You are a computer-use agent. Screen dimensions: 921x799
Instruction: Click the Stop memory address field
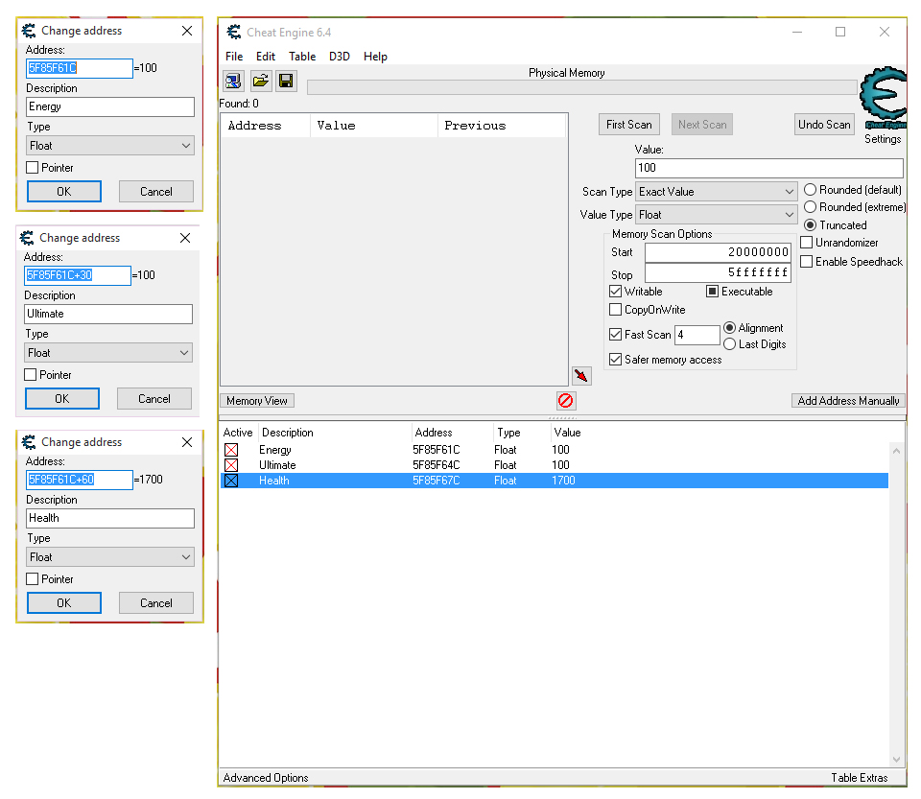(x=718, y=272)
